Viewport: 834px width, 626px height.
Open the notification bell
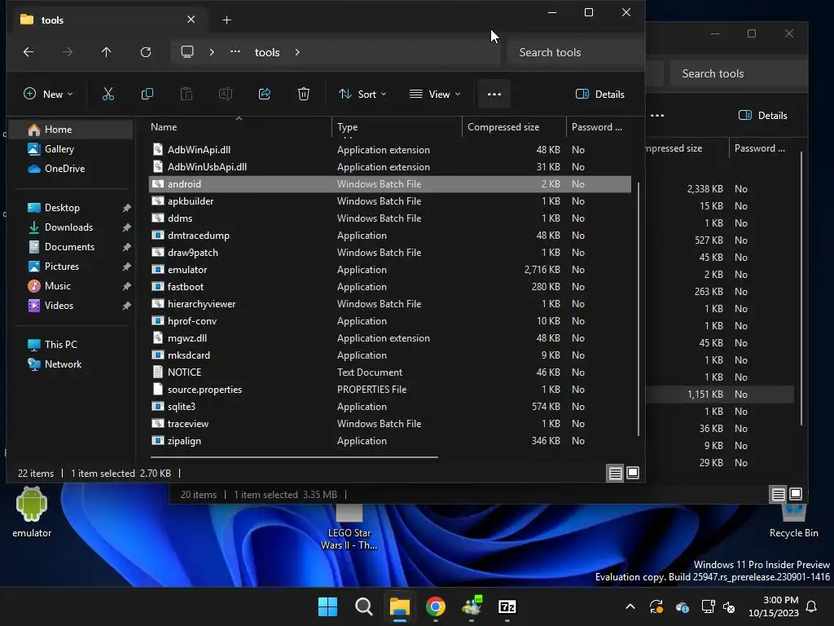click(x=812, y=606)
